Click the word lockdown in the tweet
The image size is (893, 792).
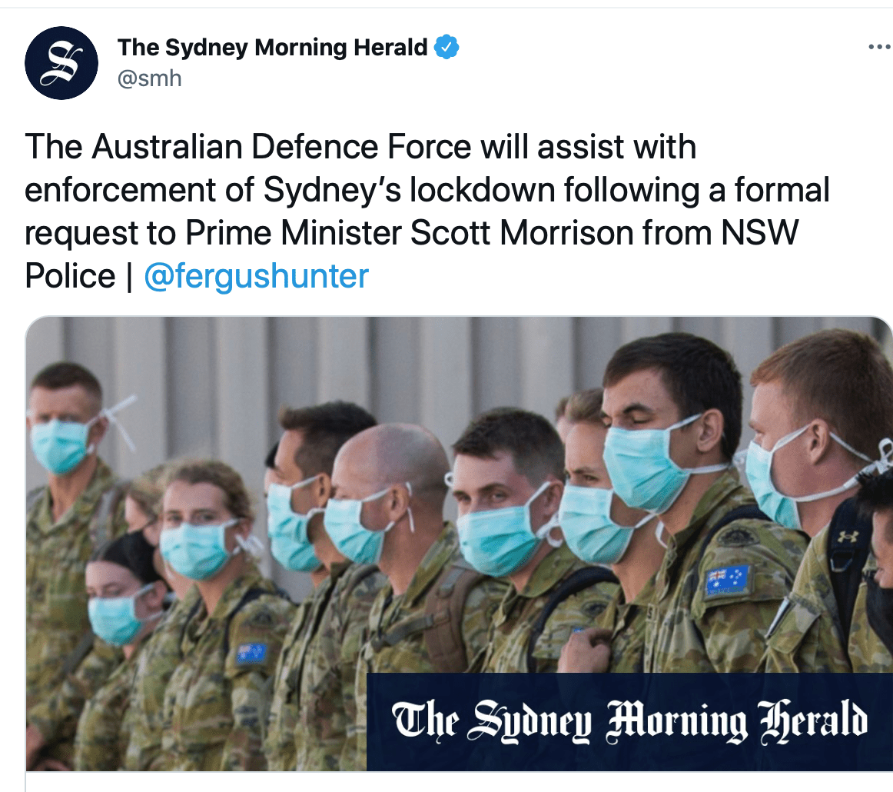click(x=482, y=190)
